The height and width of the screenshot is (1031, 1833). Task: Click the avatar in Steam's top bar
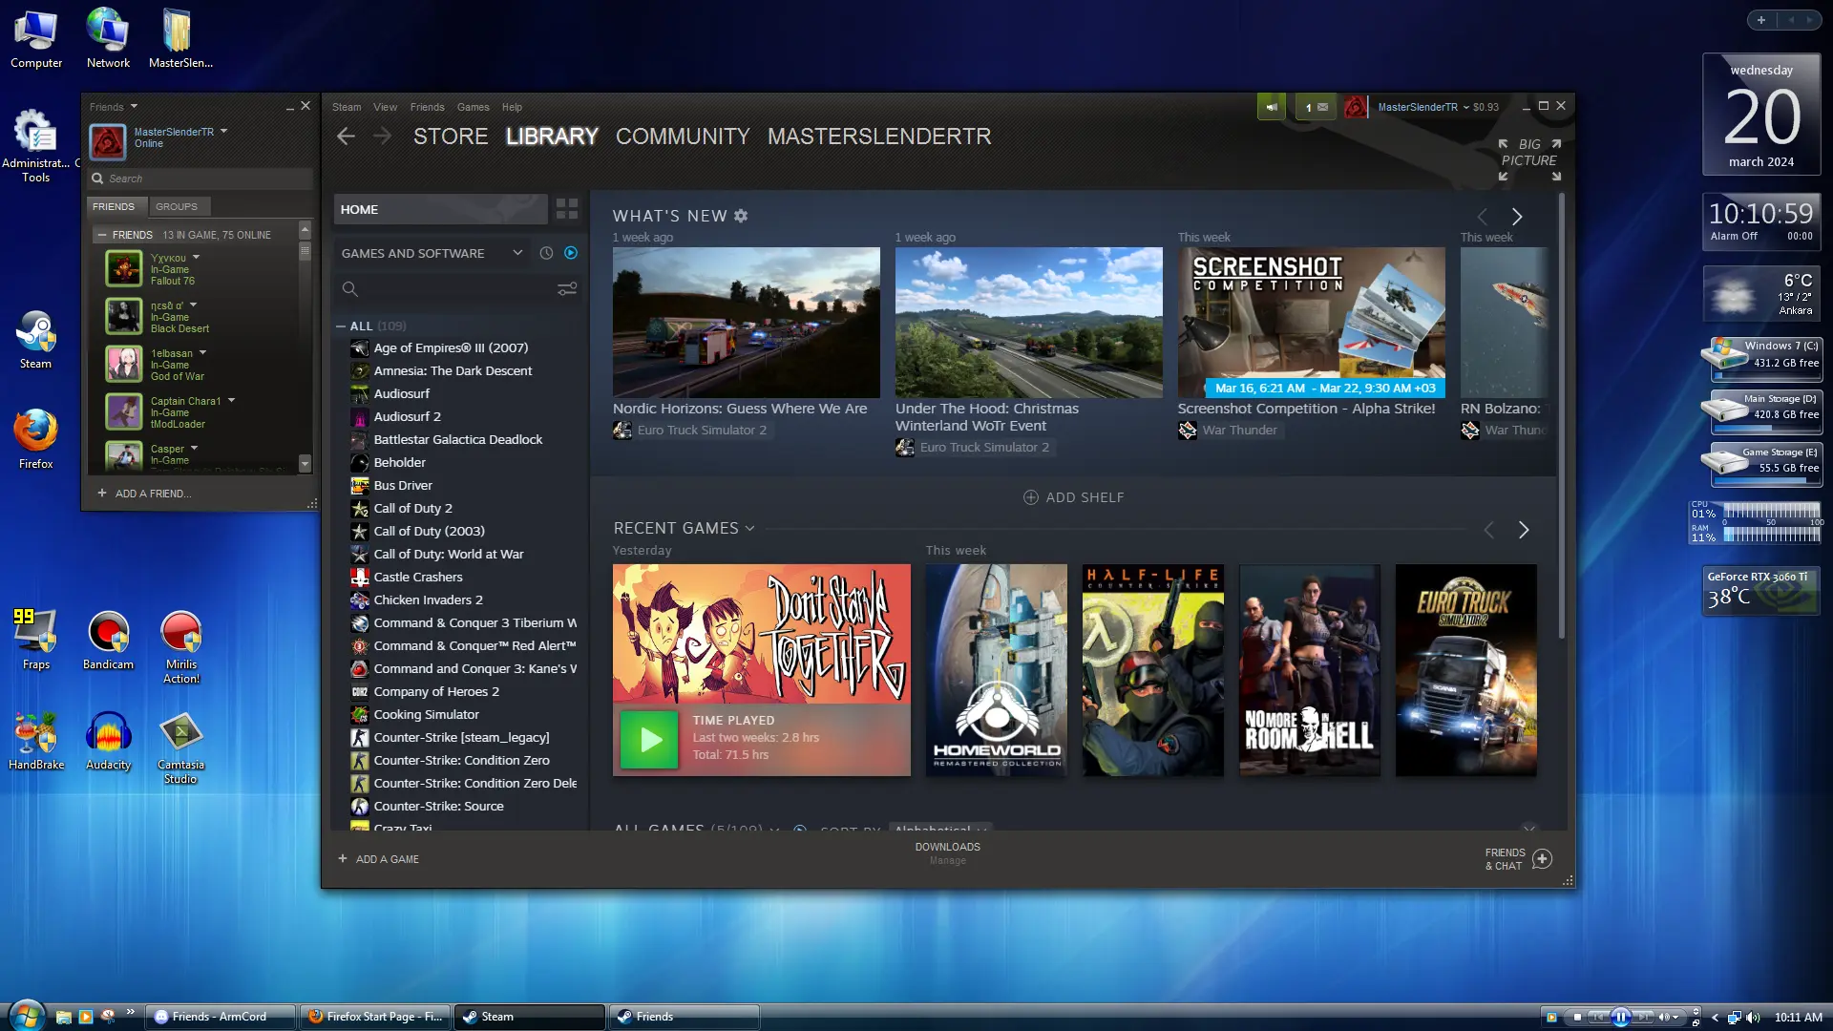click(1356, 107)
